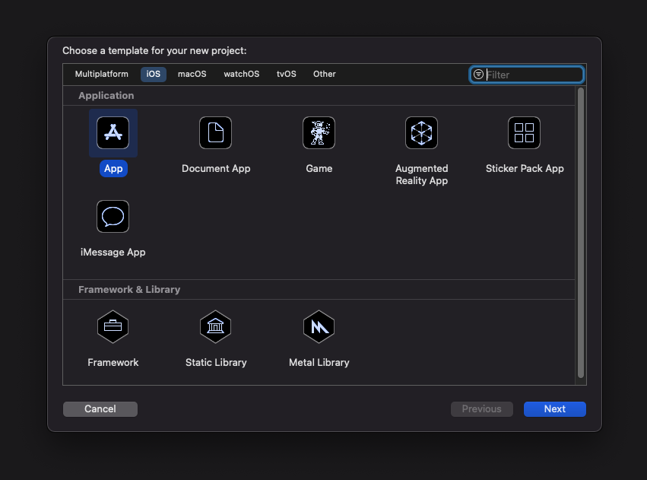The width and height of the screenshot is (647, 480).
Task: Choose the Document App template icon
Action: click(x=215, y=132)
